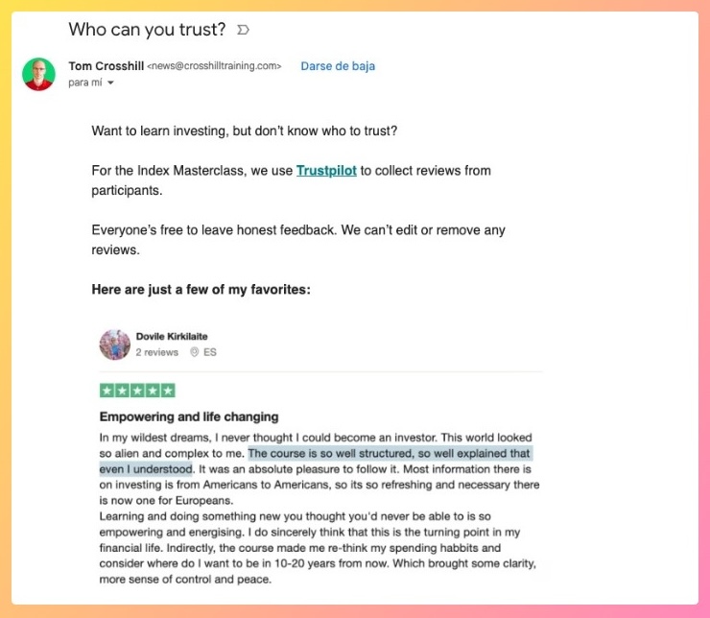710x618 pixels.
Task: Click Dovile Kirkilaite's reviewer profile picture
Action: click(114, 345)
